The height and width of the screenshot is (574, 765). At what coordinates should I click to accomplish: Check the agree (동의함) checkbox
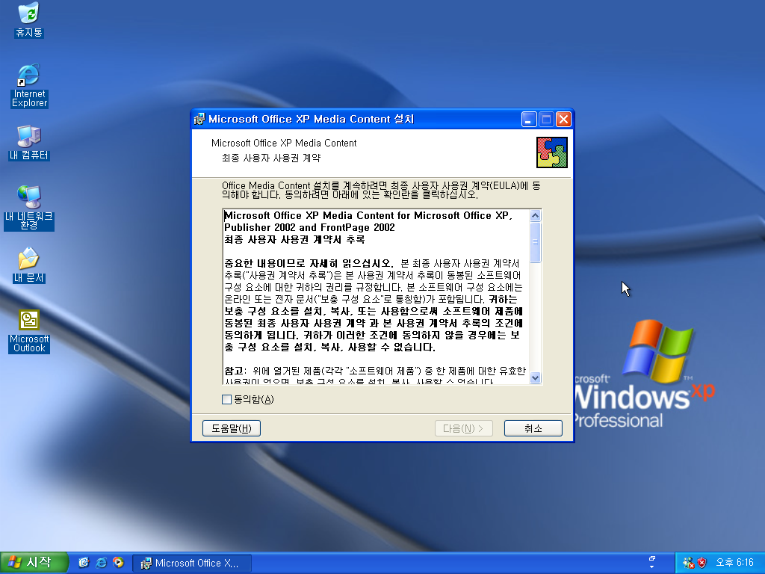pyautogui.click(x=226, y=399)
